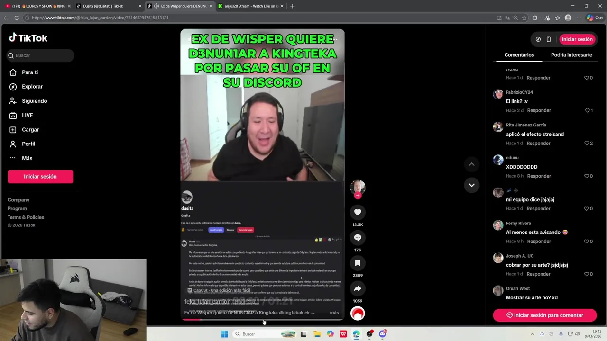
Task: Like the 'mi equipo dice jajajaj' comment
Action: coord(587,208)
